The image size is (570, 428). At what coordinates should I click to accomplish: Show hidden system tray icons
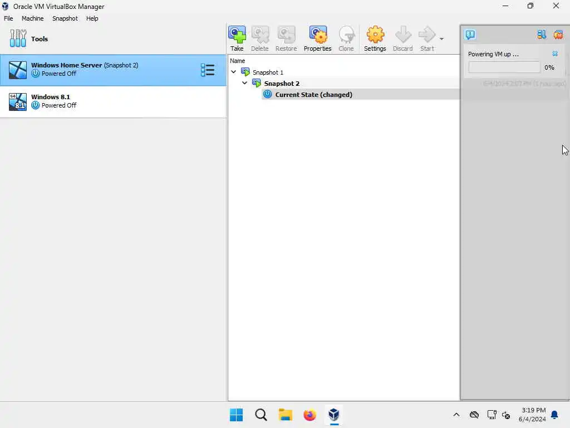point(456,415)
